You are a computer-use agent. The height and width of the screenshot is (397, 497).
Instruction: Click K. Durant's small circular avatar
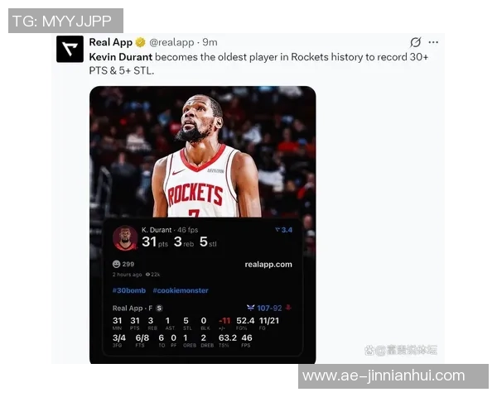(x=125, y=237)
